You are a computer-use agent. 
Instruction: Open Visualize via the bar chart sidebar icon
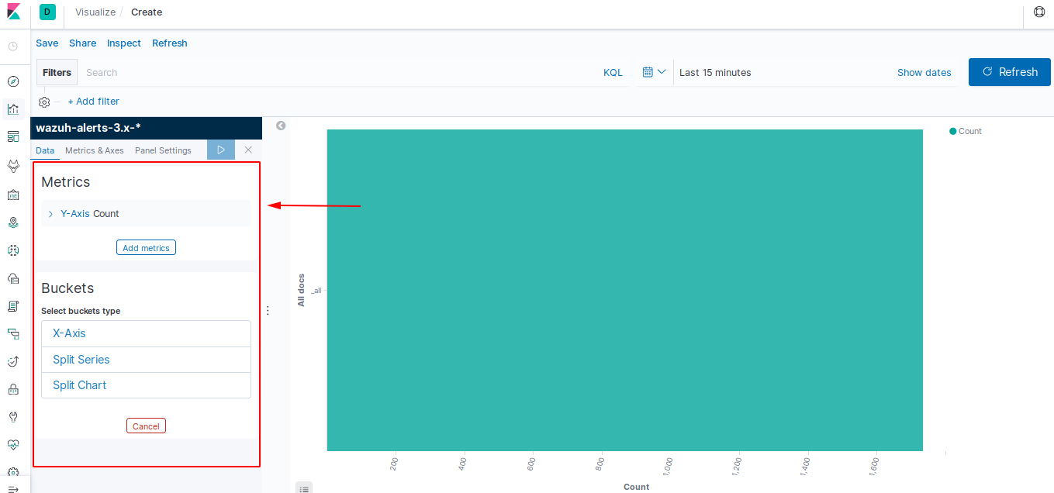13,109
